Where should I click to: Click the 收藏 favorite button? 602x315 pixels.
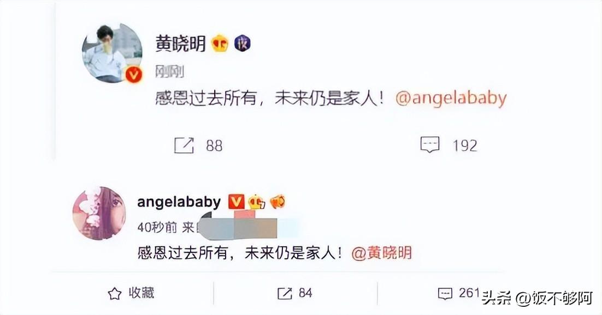click(x=131, y=294)
